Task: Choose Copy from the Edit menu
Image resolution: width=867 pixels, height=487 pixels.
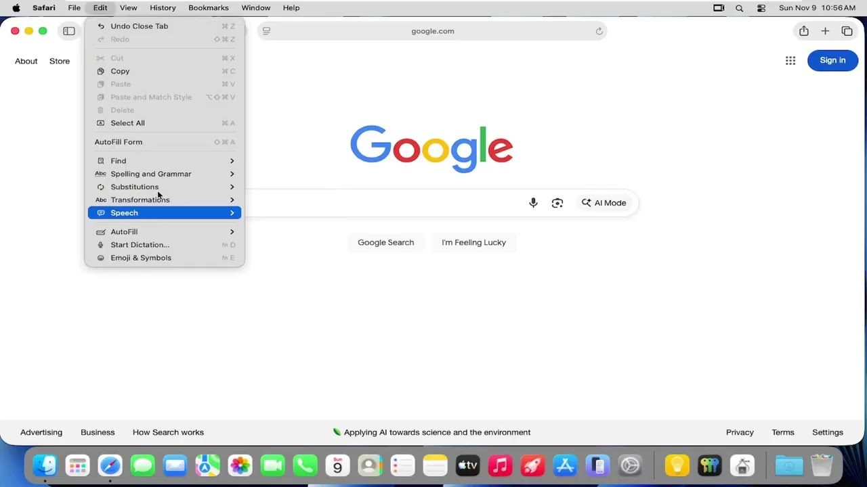Action: tap(165, 71)
